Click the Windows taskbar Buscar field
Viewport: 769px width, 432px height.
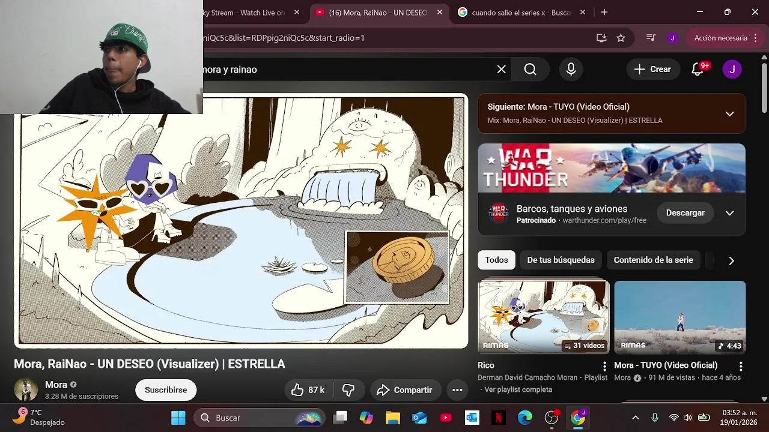(x=260, y=418)
